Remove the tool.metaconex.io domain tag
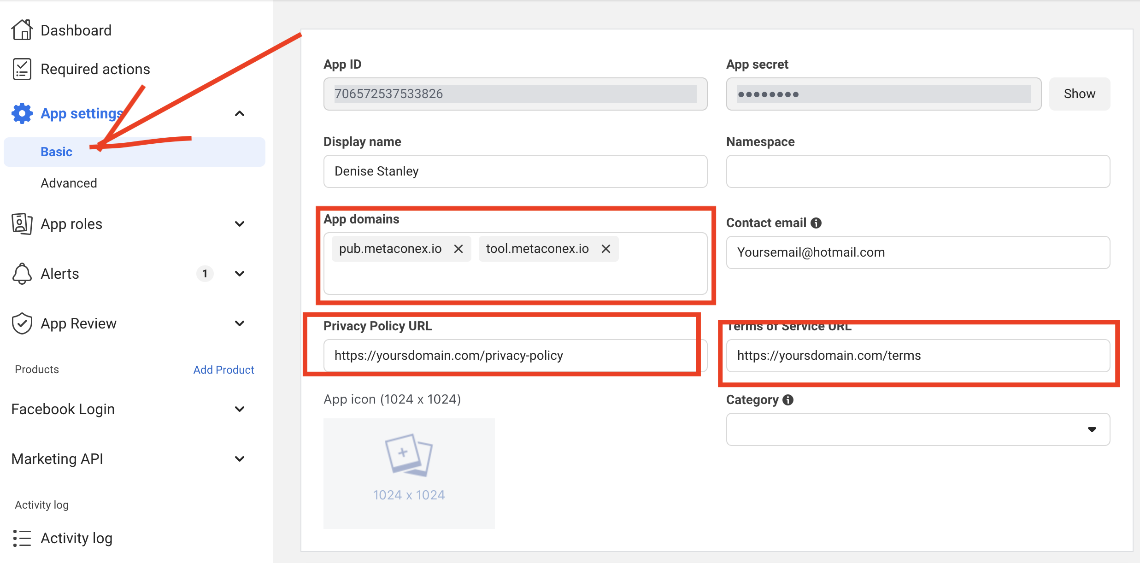 coord(605,249)
